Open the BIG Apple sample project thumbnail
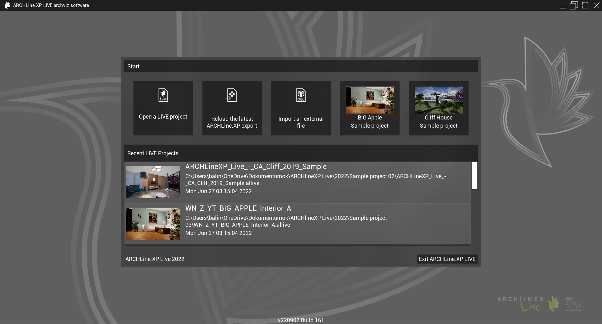602x324 pixels. (370, 100)
